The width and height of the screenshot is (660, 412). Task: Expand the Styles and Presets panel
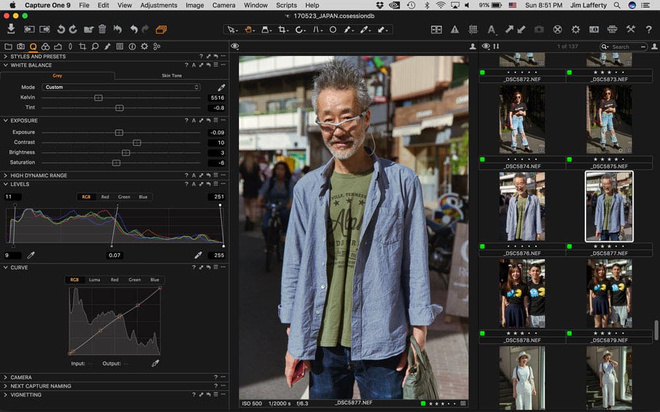coord(5,56)
